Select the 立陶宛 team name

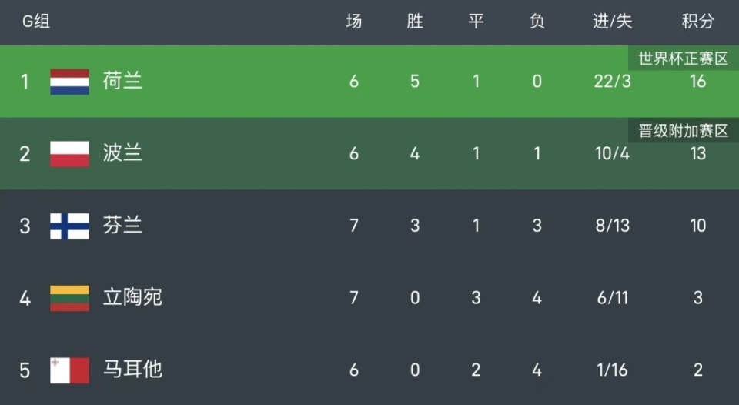[x=133, y=297]
